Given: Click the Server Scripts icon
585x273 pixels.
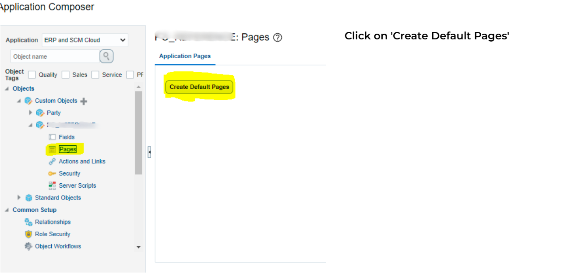Looking at the screenshot, I should coord(52,185).
